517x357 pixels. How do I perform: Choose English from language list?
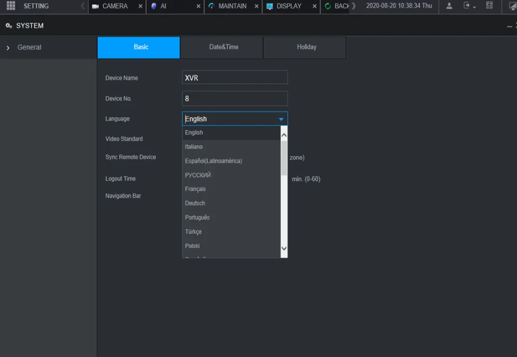[x=231, y=132]
